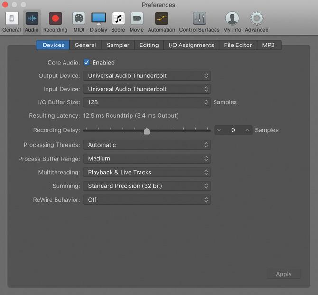The image size is (318, 295).
Task: Open General preferences icon in toolbar
Action: click(x=11, y=18)
